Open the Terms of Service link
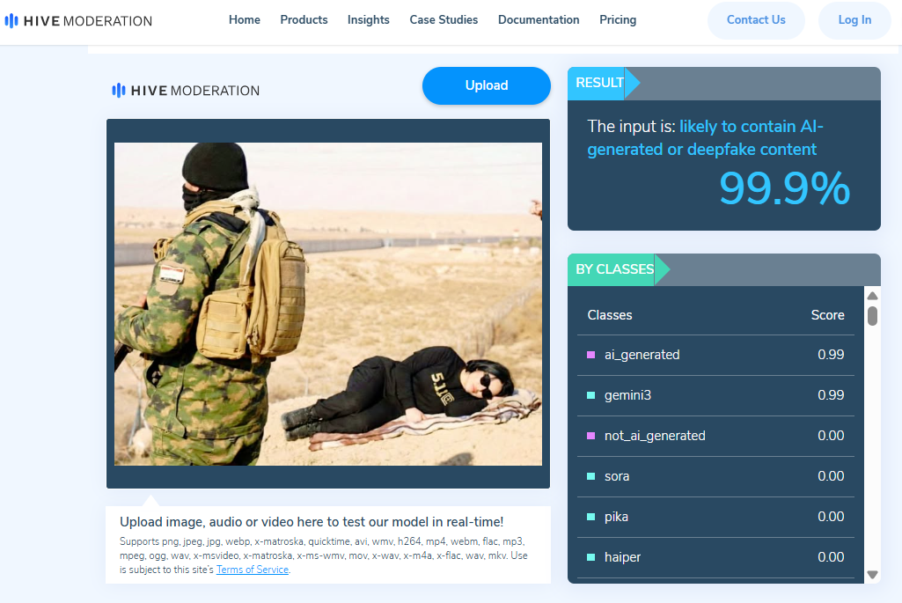This screenshot has height=603, width=902. click(x=252, y=570)
